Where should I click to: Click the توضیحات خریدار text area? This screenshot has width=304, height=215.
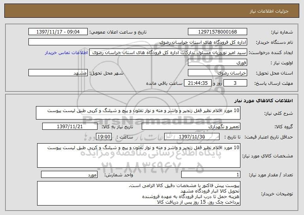click(139, 193)
